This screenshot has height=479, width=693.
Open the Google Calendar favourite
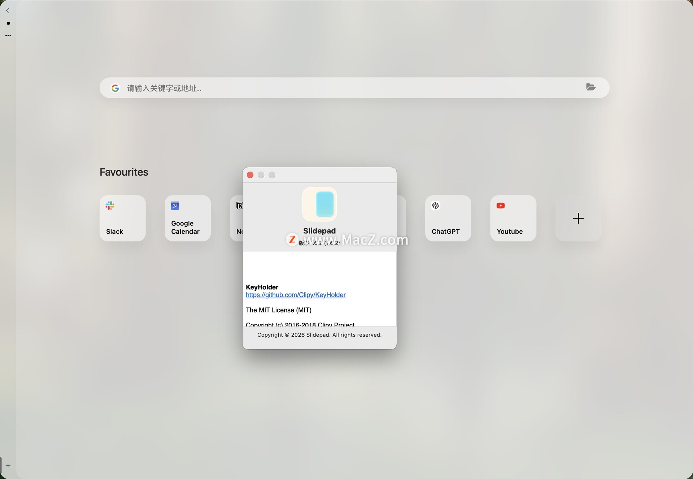point(187,218)
